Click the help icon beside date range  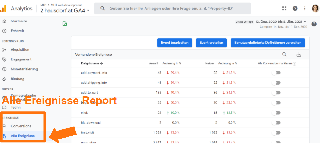[314, 24]
